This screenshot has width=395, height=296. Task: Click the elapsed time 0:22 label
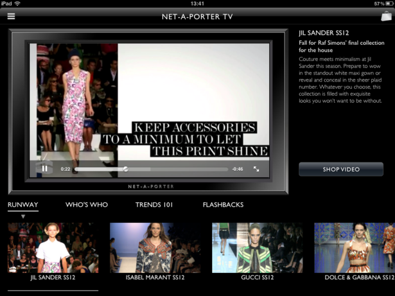click(x=66, y=169)
